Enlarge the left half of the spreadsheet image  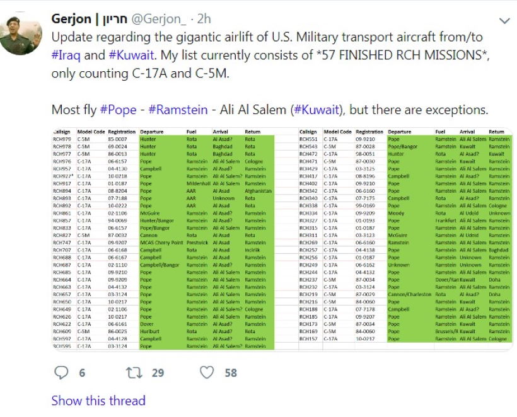pyautogui.click(x=164, y=239)
